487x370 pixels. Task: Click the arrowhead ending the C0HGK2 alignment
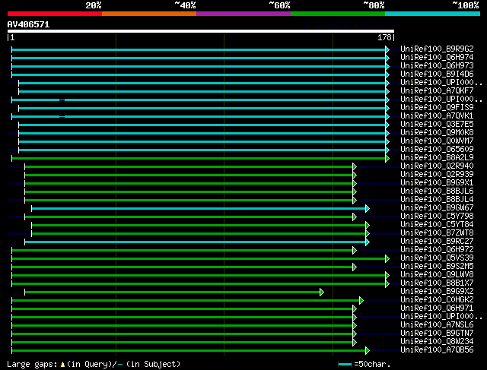coord(361,301)
